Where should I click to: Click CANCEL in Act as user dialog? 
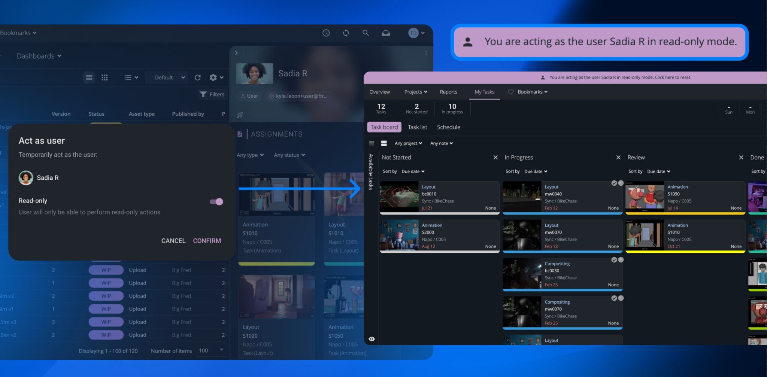173,241
